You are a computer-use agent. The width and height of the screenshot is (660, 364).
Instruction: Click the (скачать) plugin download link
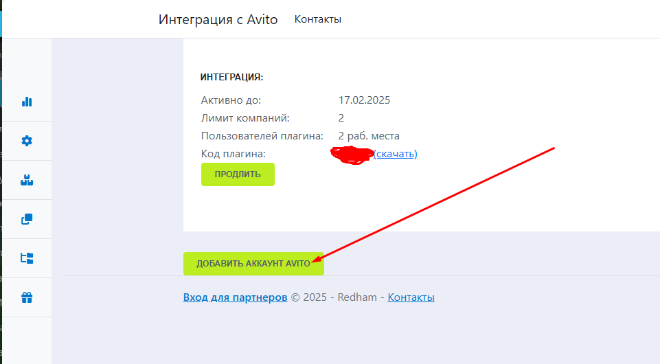pos(395,154)
